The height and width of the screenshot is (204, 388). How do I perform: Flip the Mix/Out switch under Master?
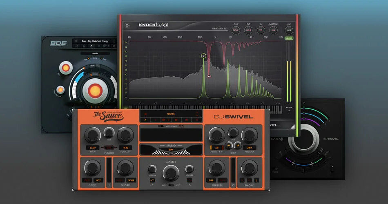(171, 185)
